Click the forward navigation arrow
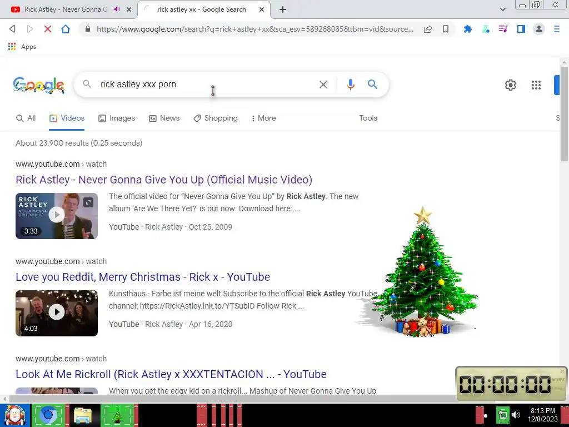569x427 pixels. [x=30, y=29]
